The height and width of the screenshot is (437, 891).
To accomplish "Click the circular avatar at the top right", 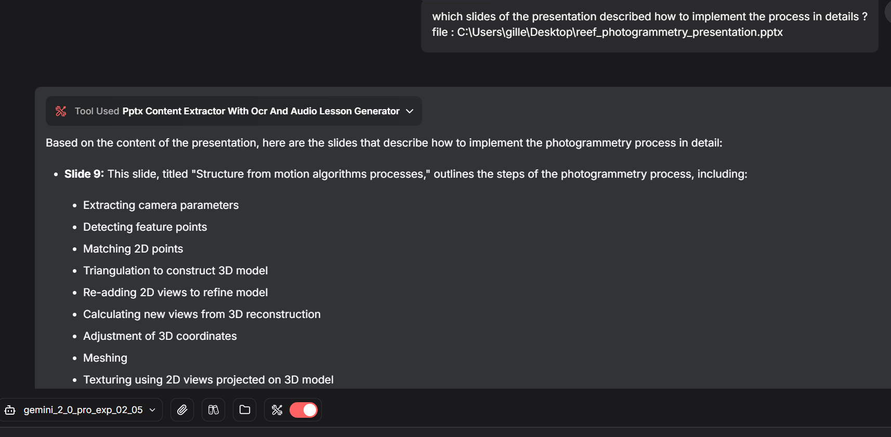I will (x=887, y=11).
